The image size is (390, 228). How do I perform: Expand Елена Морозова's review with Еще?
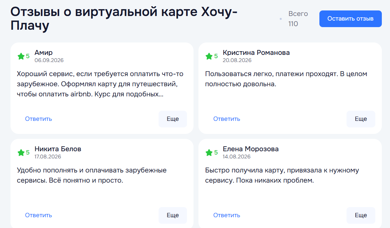361,215
